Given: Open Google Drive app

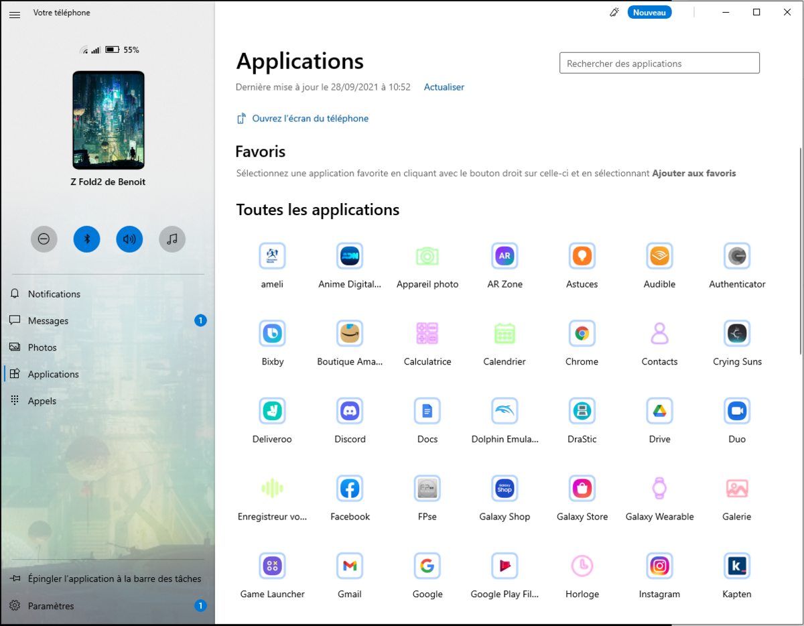Looking at the screenshot, I should (660, 411).
